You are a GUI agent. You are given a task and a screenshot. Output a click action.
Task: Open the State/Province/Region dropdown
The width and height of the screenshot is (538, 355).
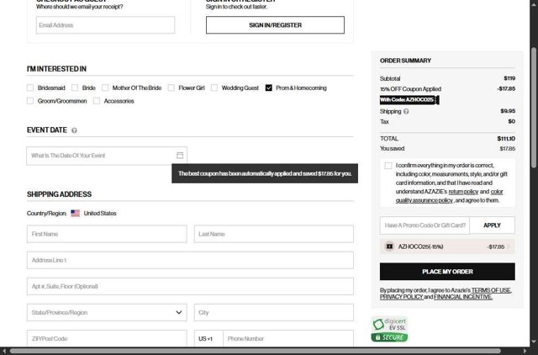point(107,312)
